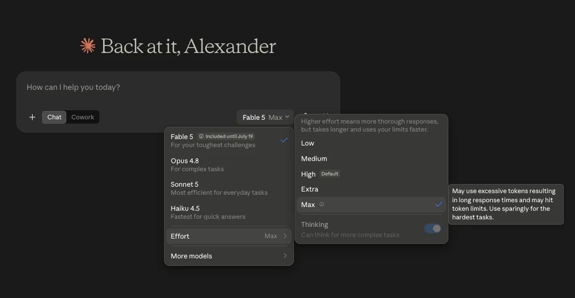Select the Sonnet 5 model
This screenshot has width=575, height=298.
pyautogui.click(x=229, y=188)
